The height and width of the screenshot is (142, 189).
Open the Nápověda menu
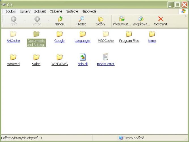click(x=89, y=11)
